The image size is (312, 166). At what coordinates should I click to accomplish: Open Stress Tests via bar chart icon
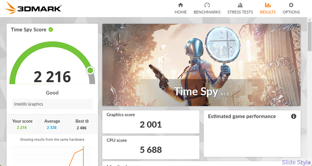coord(240,5)
